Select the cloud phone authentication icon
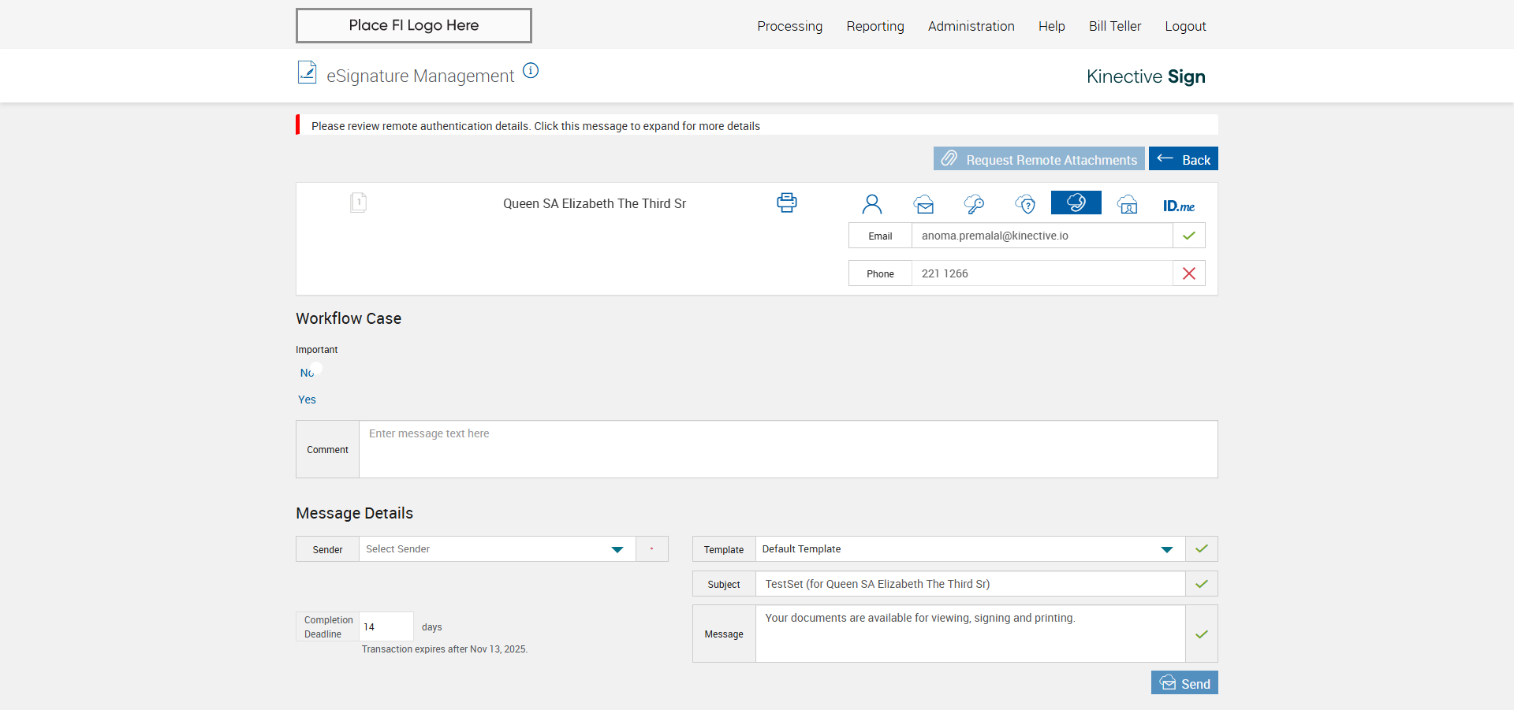The width and height of the screenshot is (1514, 710). click(x=1076, y=203)
